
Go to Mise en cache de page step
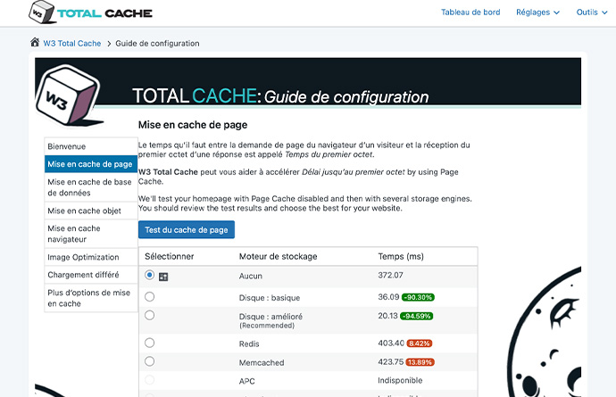[91, 164]
